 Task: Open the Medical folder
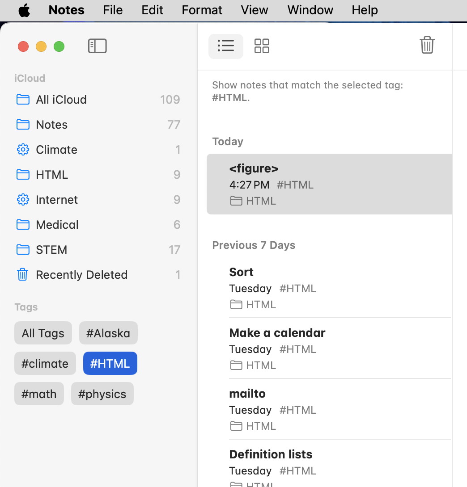coord(98,225)
